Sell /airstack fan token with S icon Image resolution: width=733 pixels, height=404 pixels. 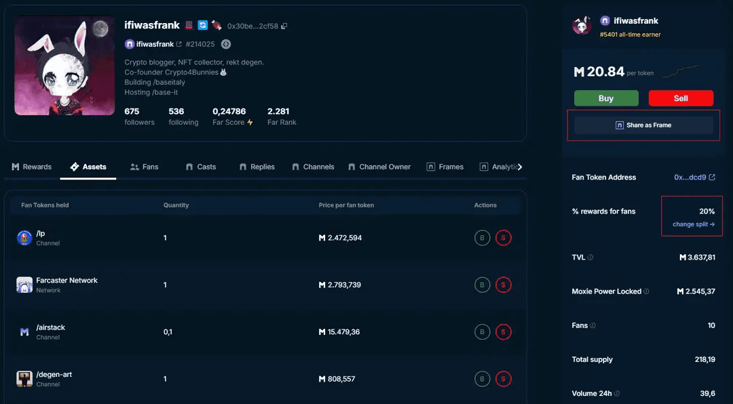pos(504,332)
